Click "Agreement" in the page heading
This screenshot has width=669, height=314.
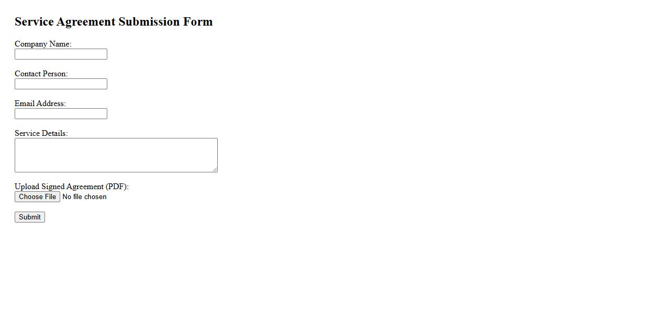click(x=86, y=22)
